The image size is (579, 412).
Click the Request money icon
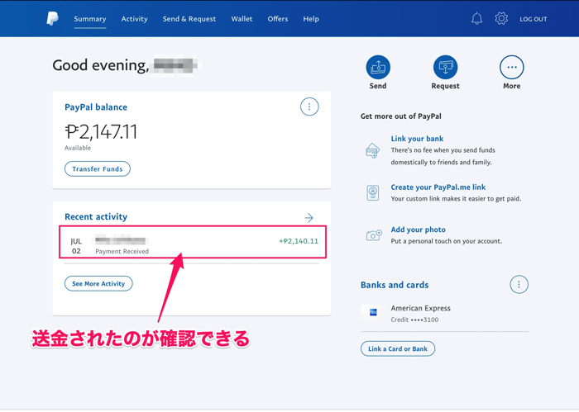click(x=445, y=67)
